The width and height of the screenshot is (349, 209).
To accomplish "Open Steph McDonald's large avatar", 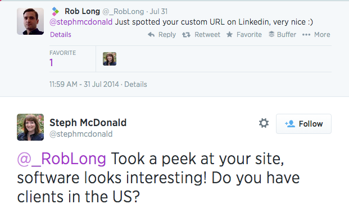I will pyautogui.click(x=30, y=127).
